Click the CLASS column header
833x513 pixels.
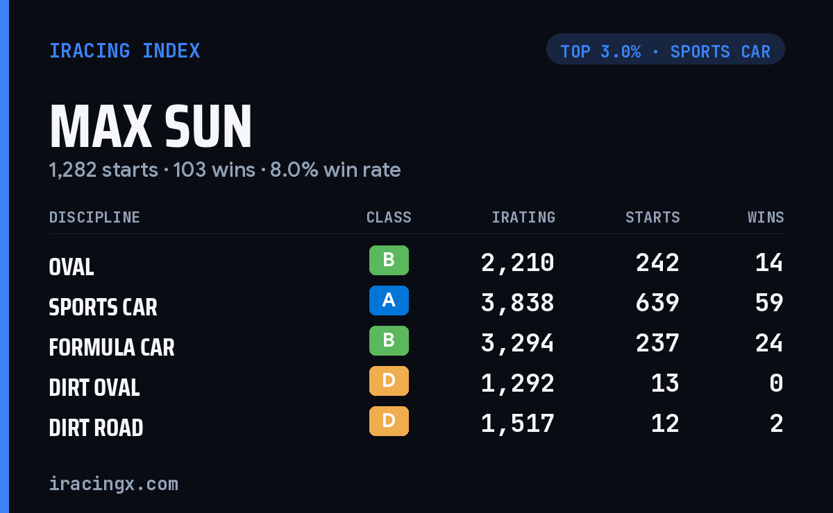[x=389, y=218]
